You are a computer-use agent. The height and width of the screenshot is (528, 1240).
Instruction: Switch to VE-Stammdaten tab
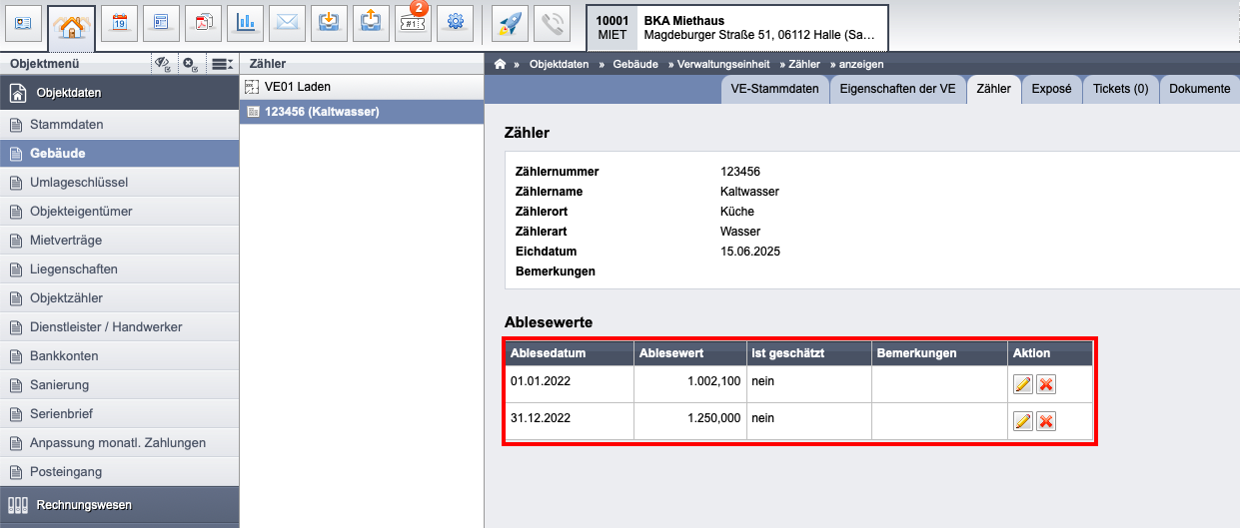point(774,90)
